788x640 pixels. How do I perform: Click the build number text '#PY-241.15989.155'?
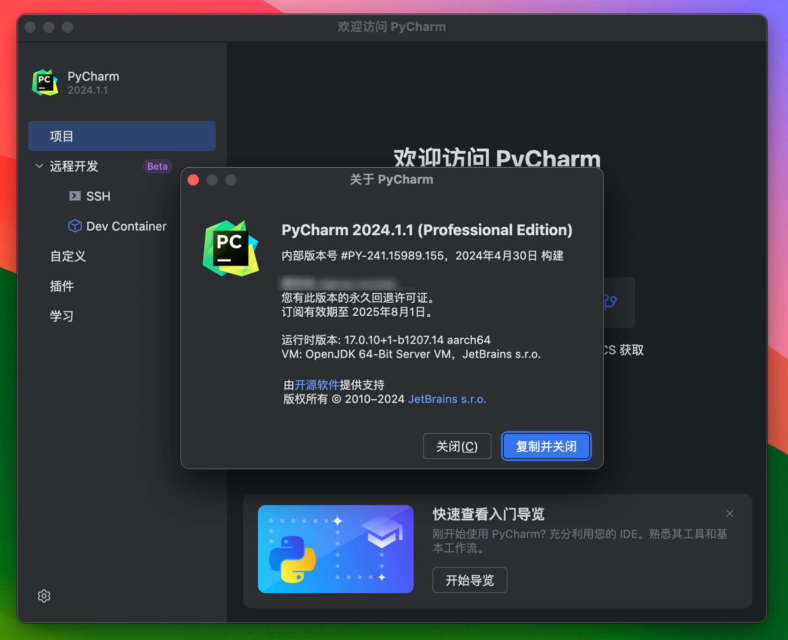(x=392, y=255)
